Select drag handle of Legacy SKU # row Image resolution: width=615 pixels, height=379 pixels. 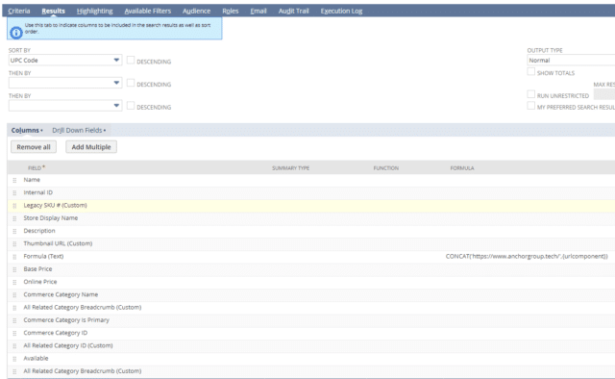[14, 206]
